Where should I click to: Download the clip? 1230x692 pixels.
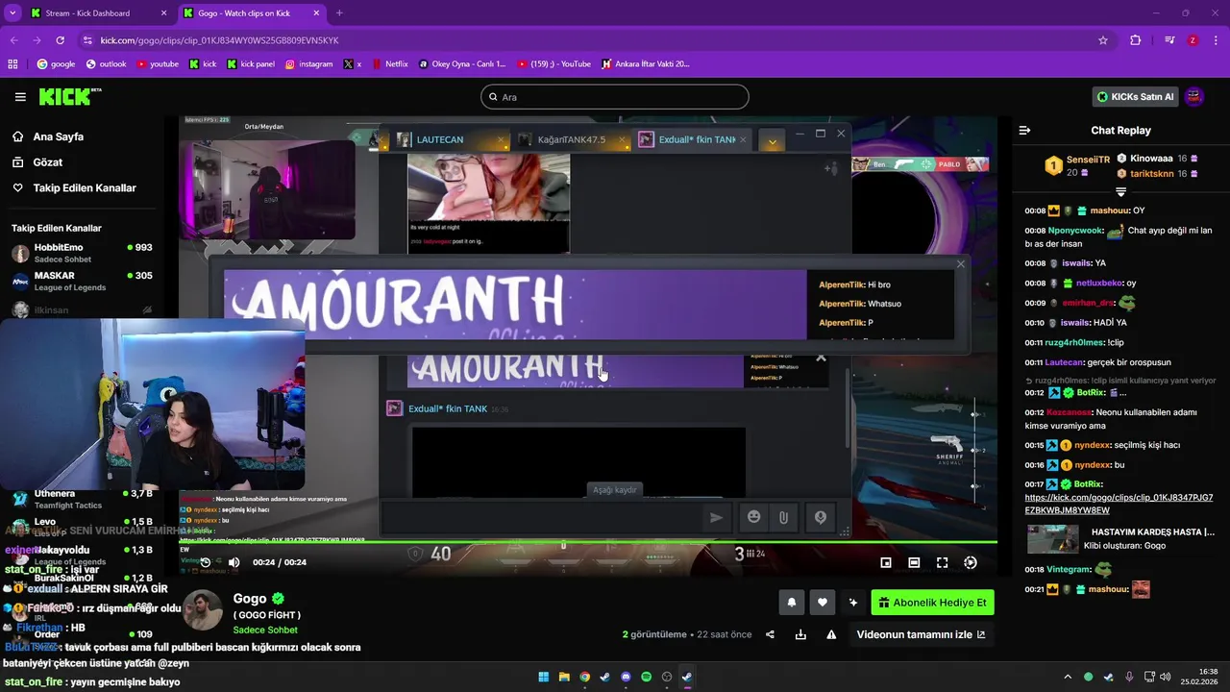point(800,634)
